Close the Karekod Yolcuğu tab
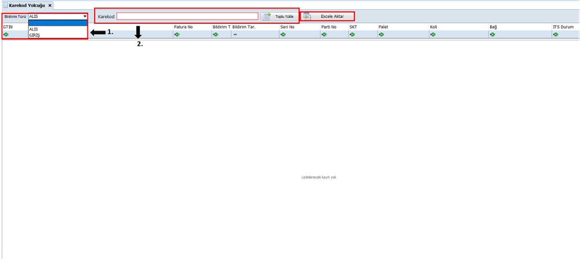The height and width of the screenshot is (261, 580). pyautogui.click(x=50, y=5)
